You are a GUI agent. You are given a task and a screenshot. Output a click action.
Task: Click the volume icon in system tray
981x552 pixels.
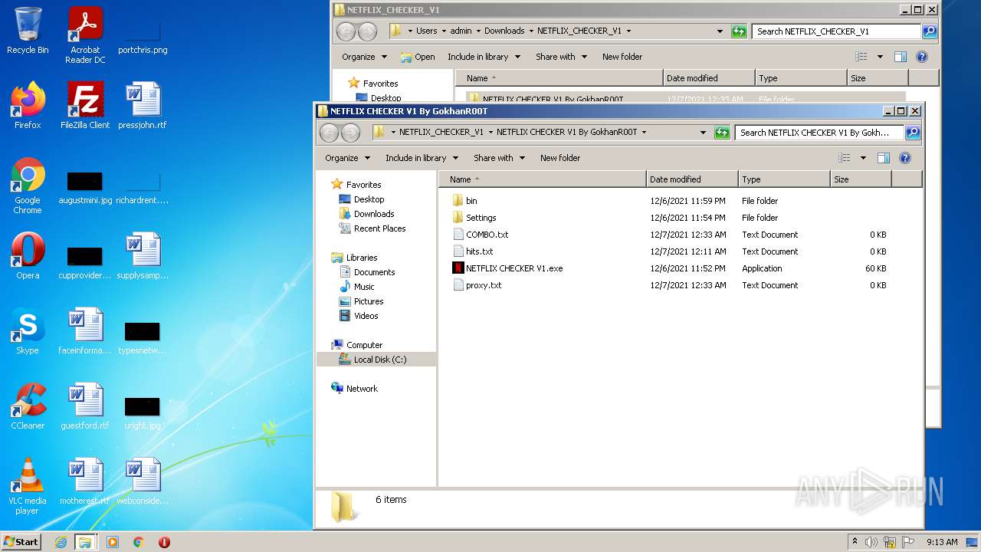click(x=871, y=542)
